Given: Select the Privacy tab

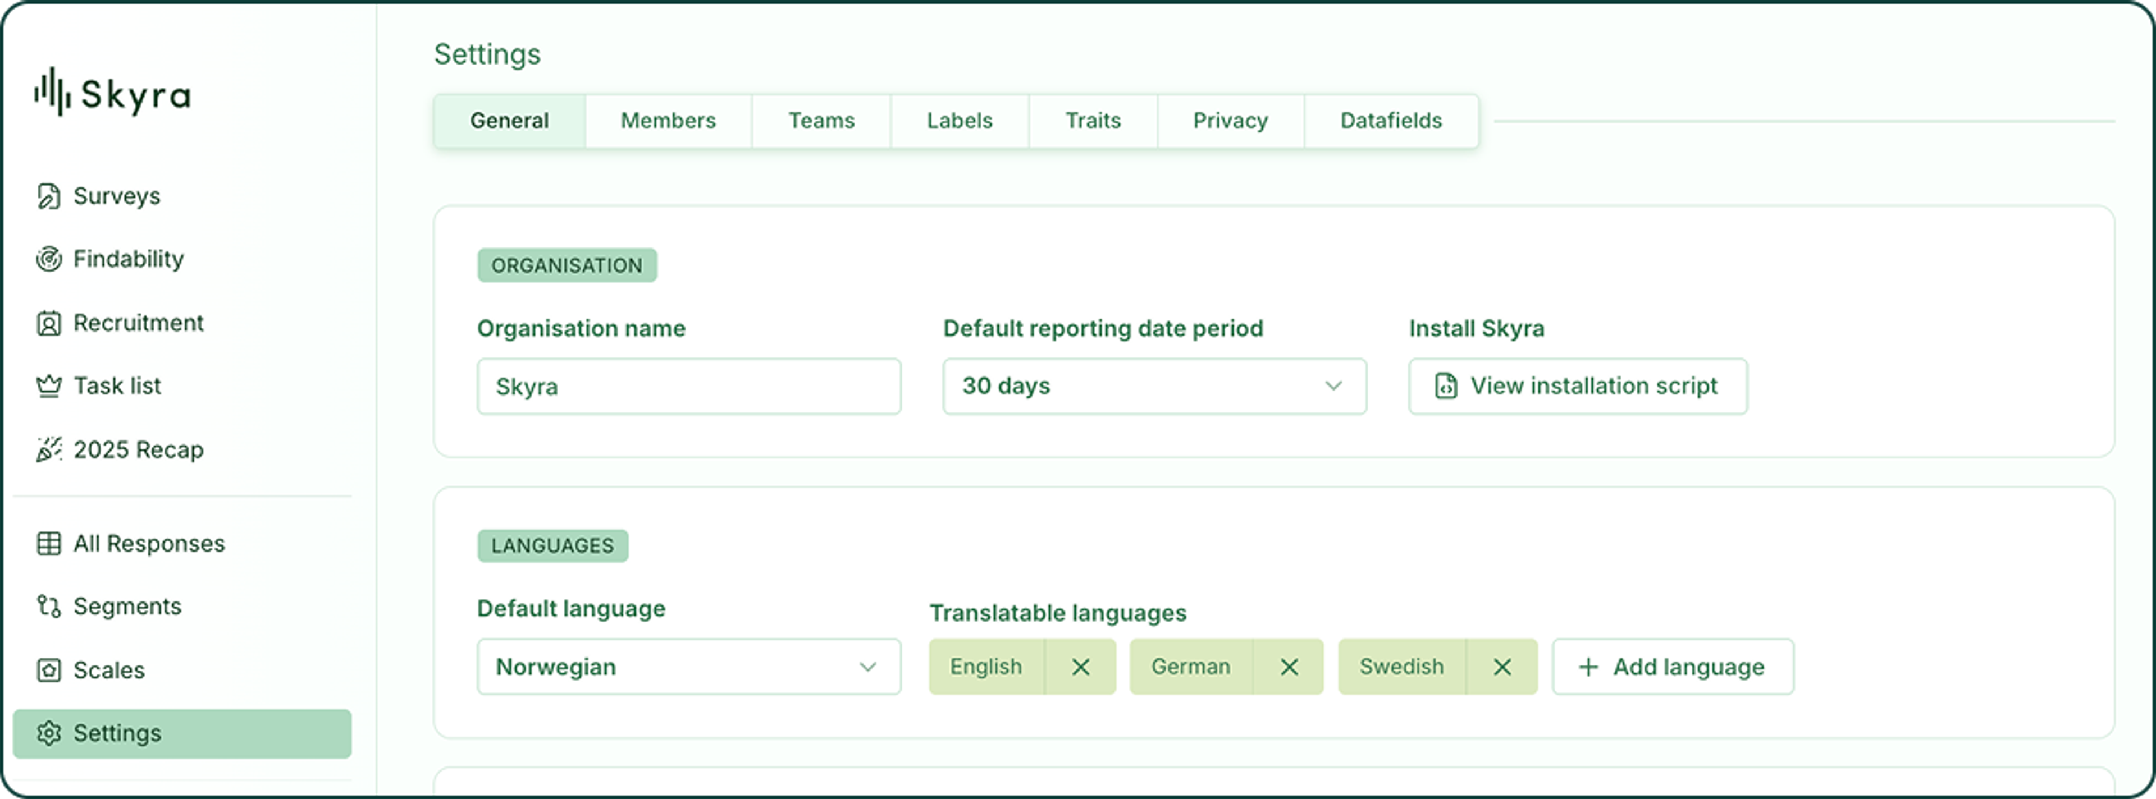Looking at the screenshot, I should [1230, 121].
